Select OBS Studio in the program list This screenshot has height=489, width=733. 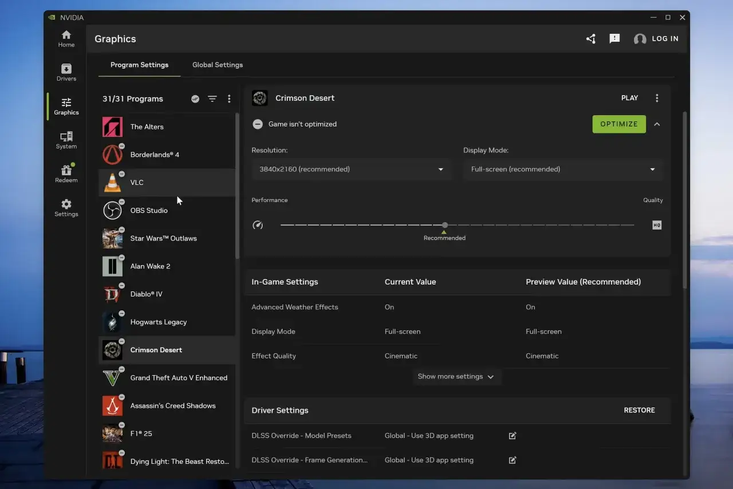coord(167,211)
